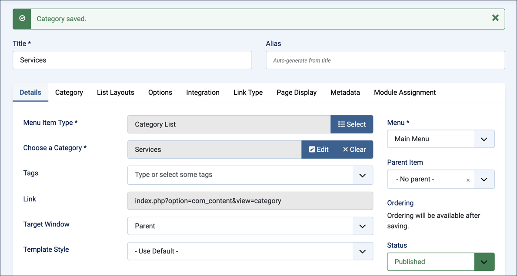This screenshot has width=517, height=276.
Task: Open the Category tab
Action: pyautogui.click(x=69, y=92)
